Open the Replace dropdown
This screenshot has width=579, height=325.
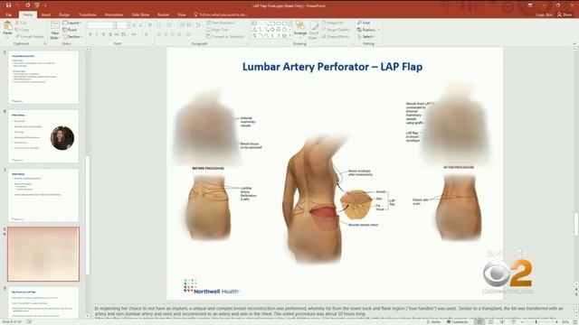pyautogui.click(x=368, y=30)
